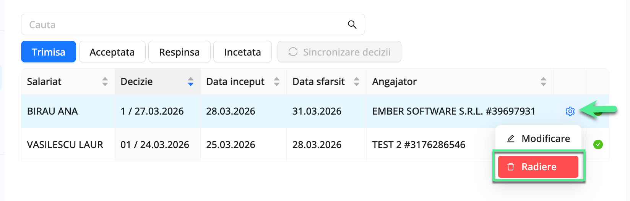Image resolution: width=630 pixels, height=201 pixels.
Task: Click the trash icon in Radiere
Action: [511, 167]
